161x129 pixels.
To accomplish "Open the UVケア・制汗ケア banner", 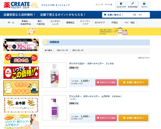I will 21,122.
